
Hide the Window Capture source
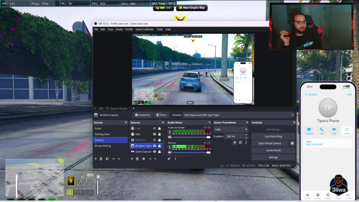pos(155,146)
